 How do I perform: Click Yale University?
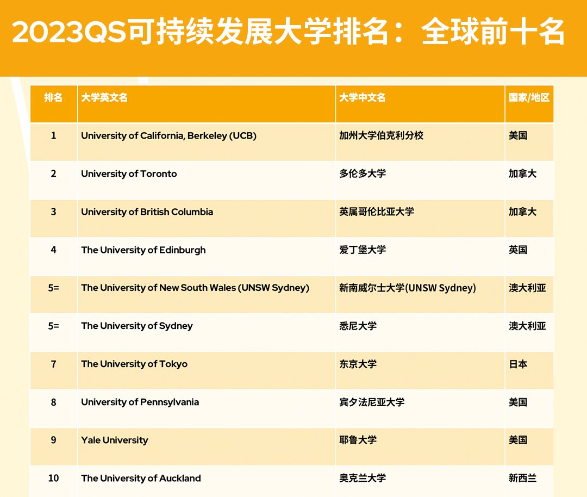(114, 440)
